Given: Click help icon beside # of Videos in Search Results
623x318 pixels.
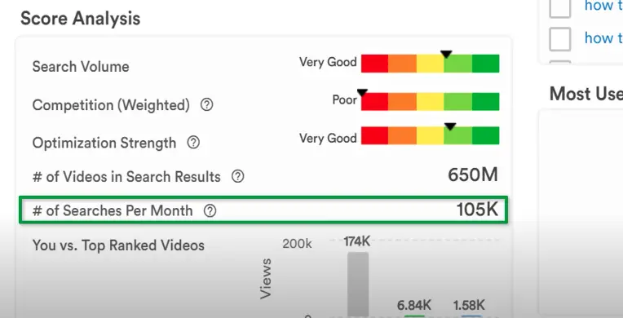Looking at the screenshot, I should coord(237,176).
